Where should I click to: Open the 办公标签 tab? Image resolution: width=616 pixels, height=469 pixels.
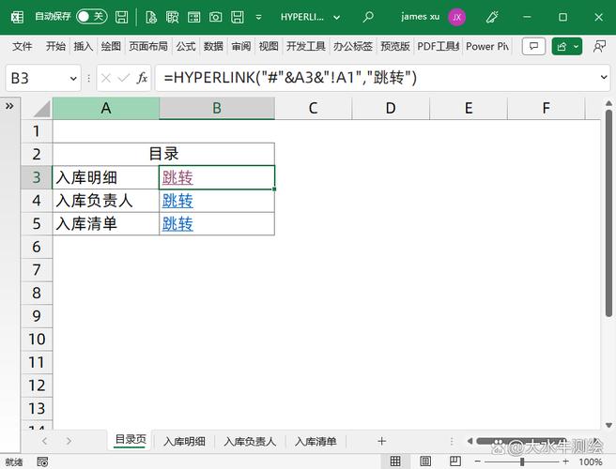pyautogui.click(x=353, y=46)
